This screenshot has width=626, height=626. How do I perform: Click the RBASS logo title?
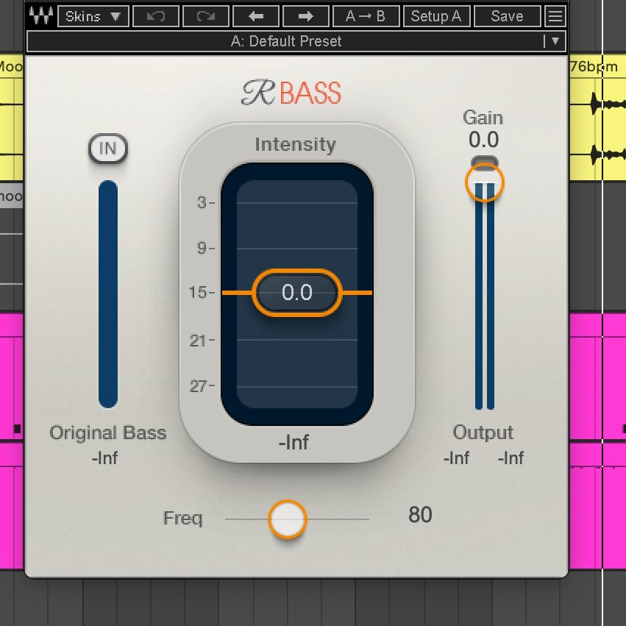click(x=291, y=93)
